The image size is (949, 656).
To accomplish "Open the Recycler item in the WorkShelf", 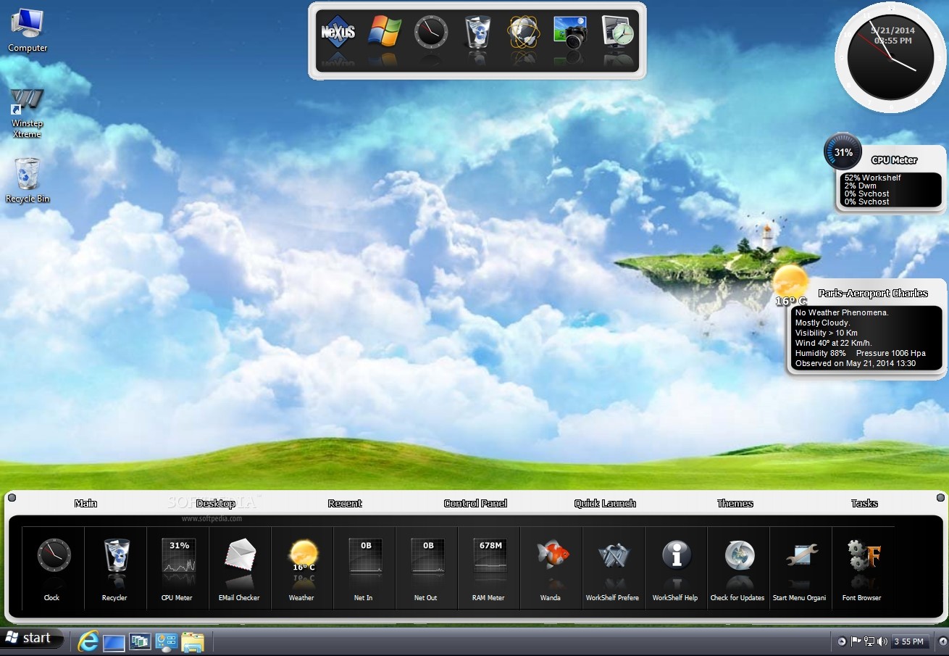I will click(116, 569).
